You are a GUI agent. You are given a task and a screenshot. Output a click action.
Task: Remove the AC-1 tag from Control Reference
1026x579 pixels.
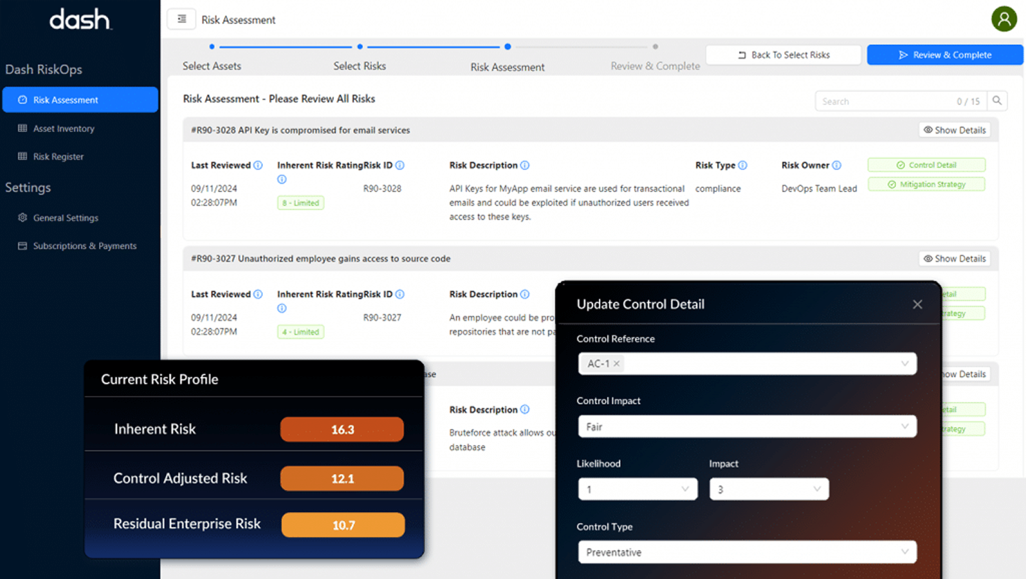pos(617,363)
